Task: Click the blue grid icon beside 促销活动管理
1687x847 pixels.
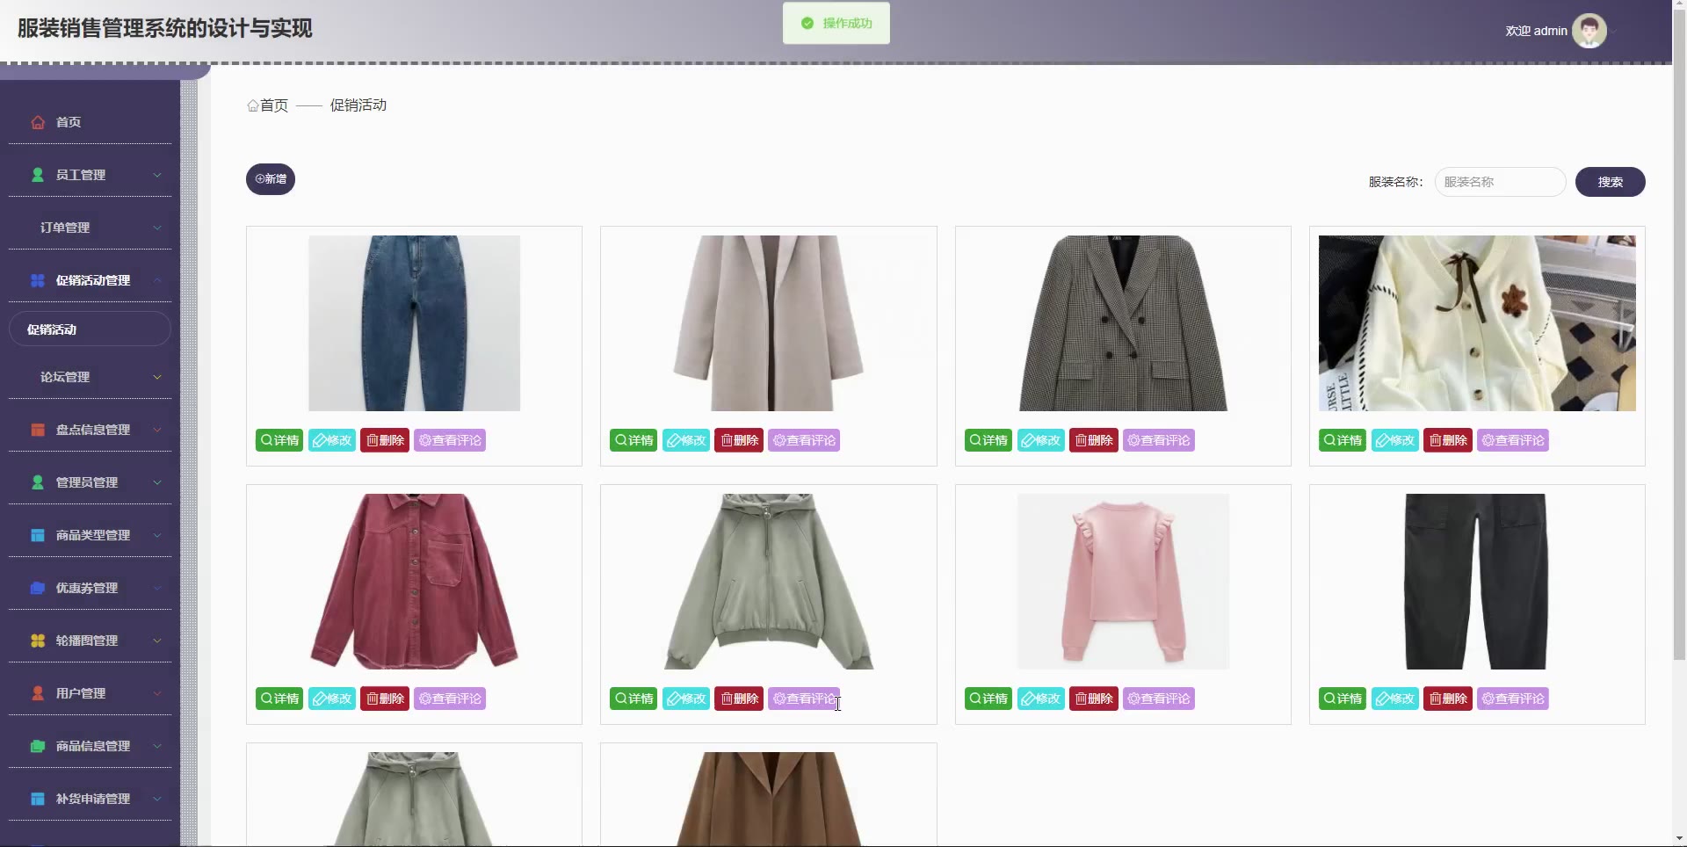Action: 38,280
